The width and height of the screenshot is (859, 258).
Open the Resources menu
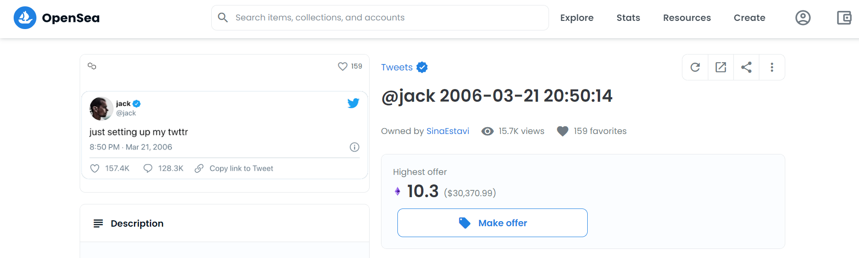tap(687, 18)
